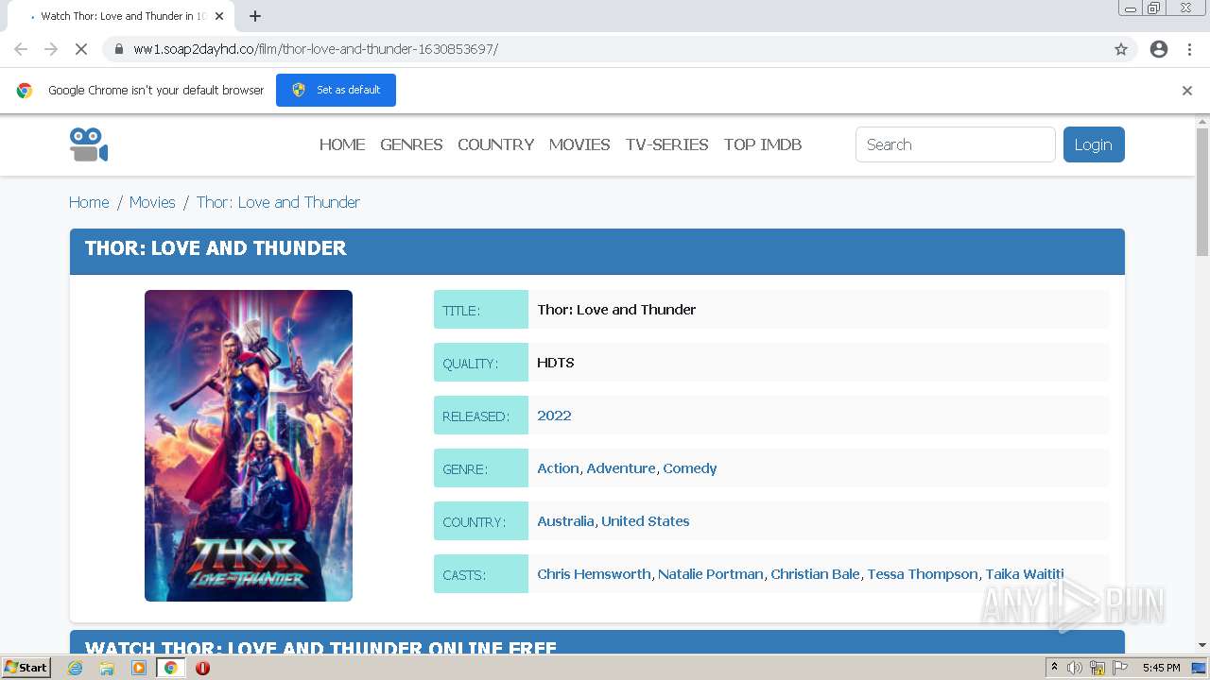Open Taika Waititi cast link

point(1025,574)
